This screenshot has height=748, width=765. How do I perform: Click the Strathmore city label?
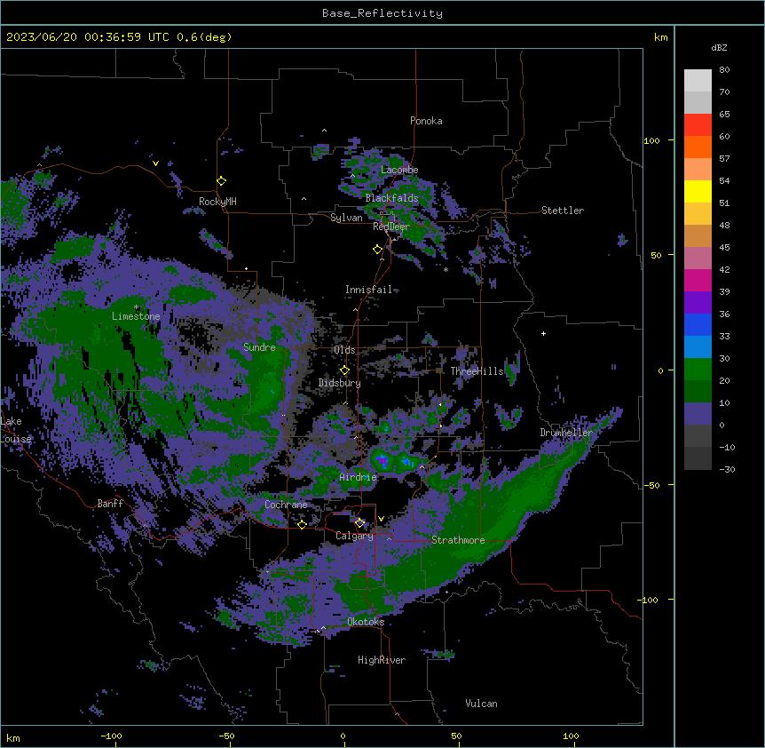click(x=458, y=540)
